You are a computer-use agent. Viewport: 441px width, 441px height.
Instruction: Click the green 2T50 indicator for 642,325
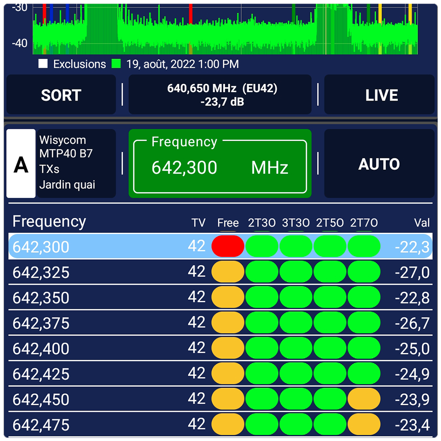[x=330, y=272]
